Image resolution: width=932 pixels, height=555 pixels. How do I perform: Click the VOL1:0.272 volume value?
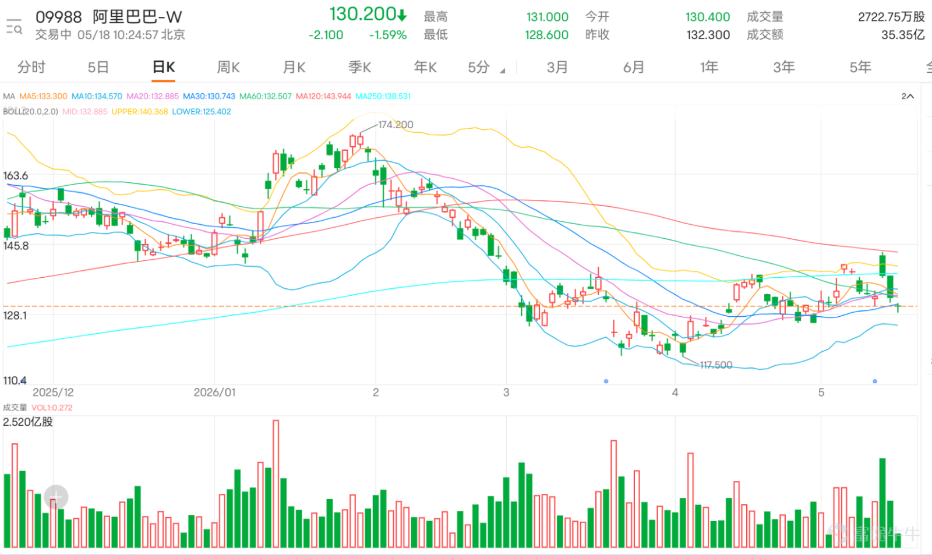pos(52,408)
